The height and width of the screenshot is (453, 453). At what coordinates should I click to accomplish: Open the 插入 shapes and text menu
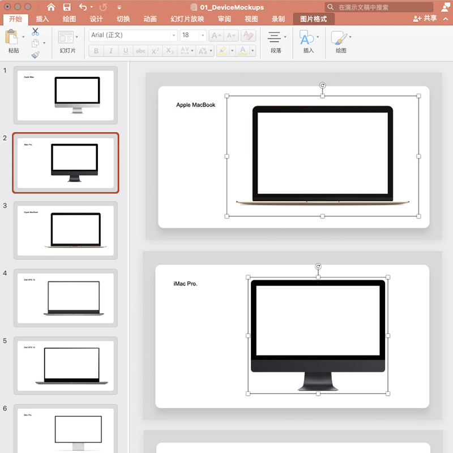pos(309,42)
